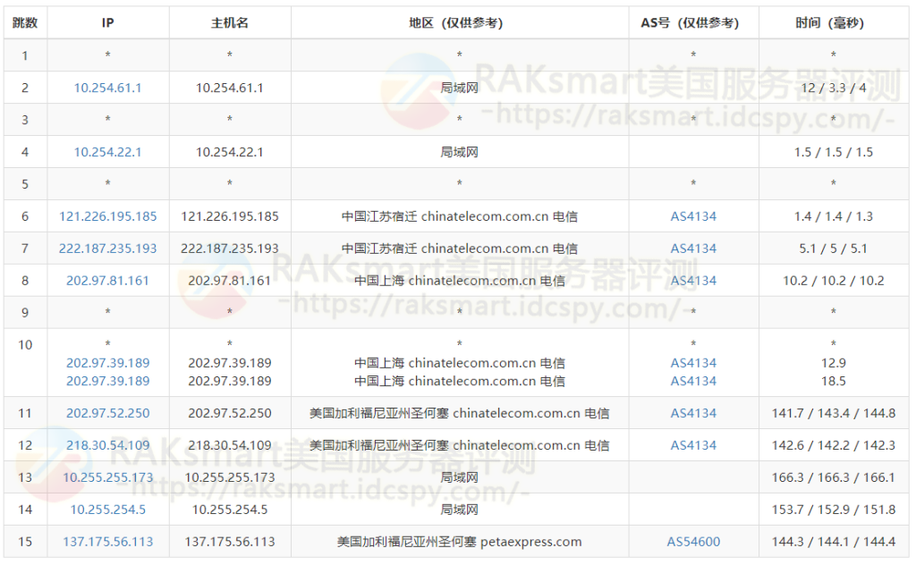This screenshot has height=565, width=916.
Task: Select the black 218.30.54.109 hostname cell
Action: coord(230,445)
